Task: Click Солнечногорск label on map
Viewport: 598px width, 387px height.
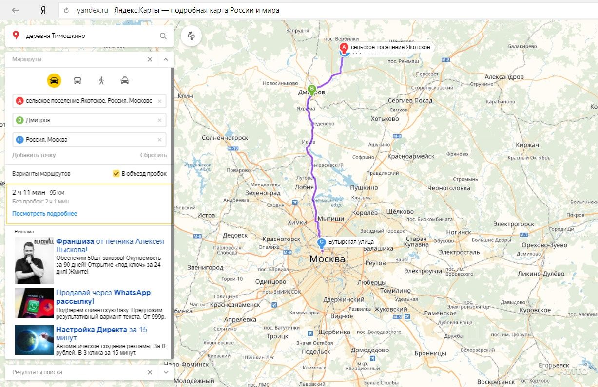Action: [x=226, y=138]
